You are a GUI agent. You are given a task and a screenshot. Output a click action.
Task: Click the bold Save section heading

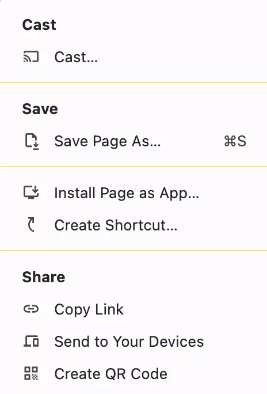click(x=40, y=109)
